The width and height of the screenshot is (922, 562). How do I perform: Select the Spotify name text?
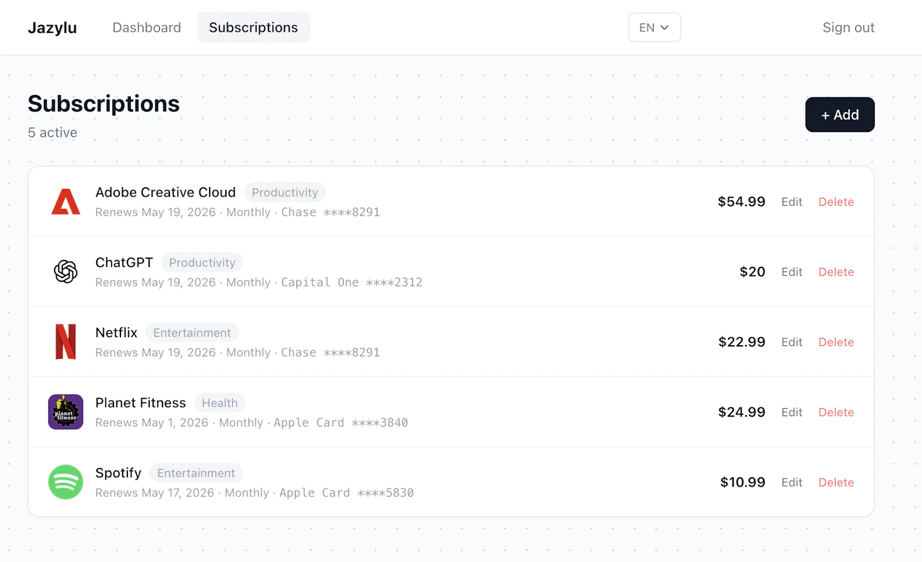(118, 473)
